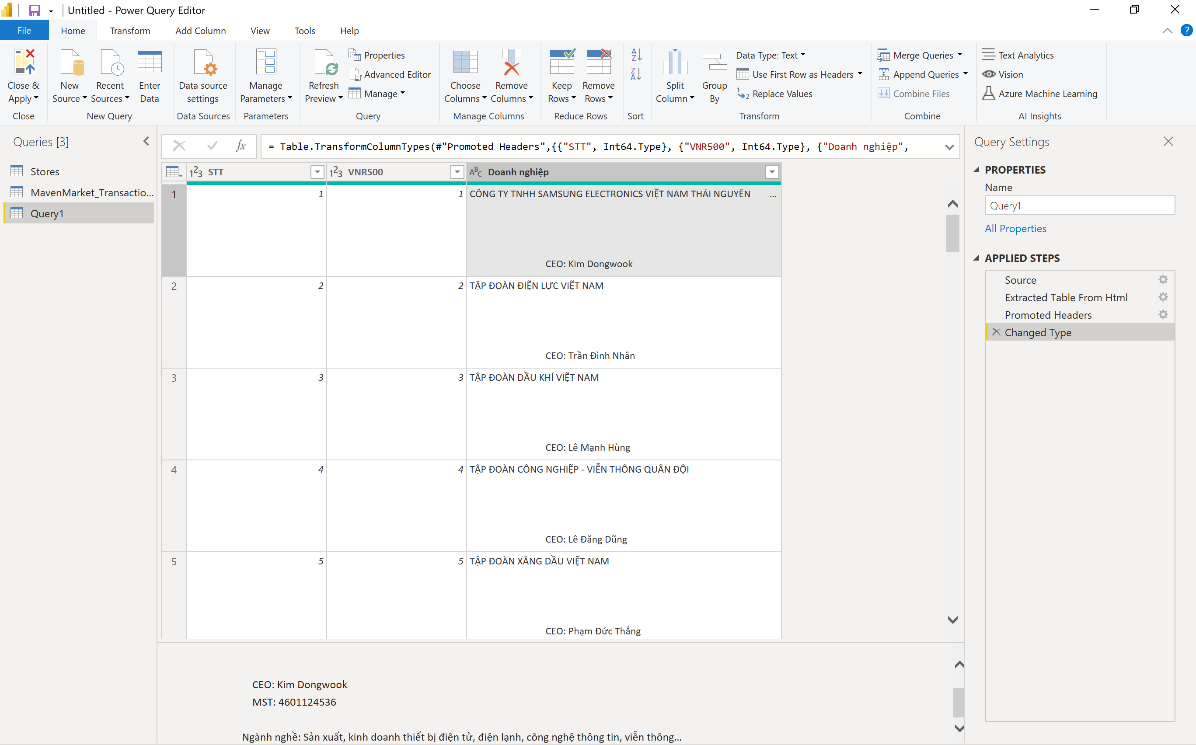Sort ascending A to Z
This screenshot has width=1196, height=745.
click(x=636, y=55)
